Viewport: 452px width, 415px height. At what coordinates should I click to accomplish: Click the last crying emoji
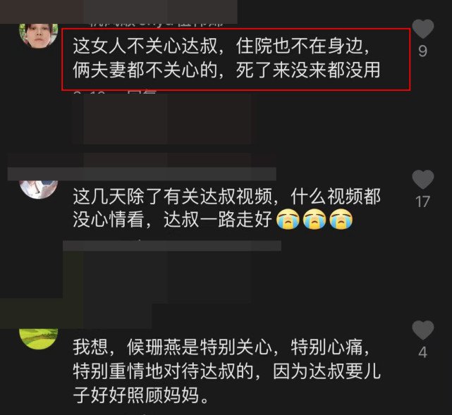(x=341, y=219)
